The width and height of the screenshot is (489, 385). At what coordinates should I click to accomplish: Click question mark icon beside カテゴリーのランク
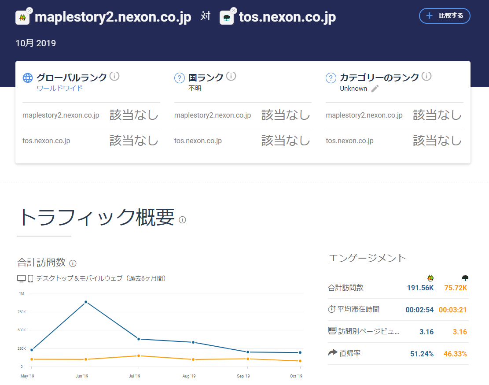coord(331,78)
